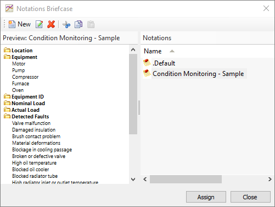
Task: Click the red X Delete icon
Action: tap(51, 24)
